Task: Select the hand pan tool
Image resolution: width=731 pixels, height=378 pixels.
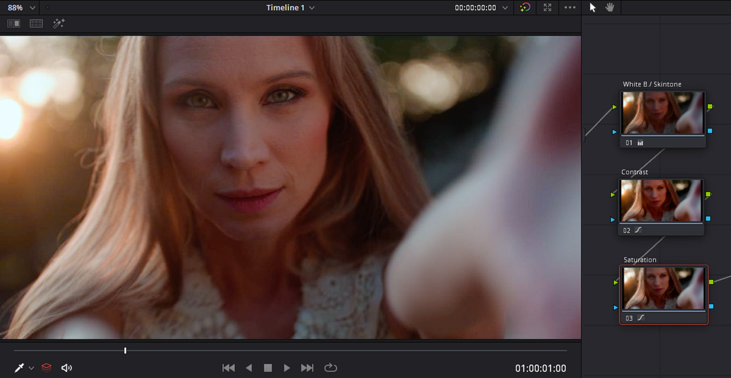Action: (x=610, y=7)
